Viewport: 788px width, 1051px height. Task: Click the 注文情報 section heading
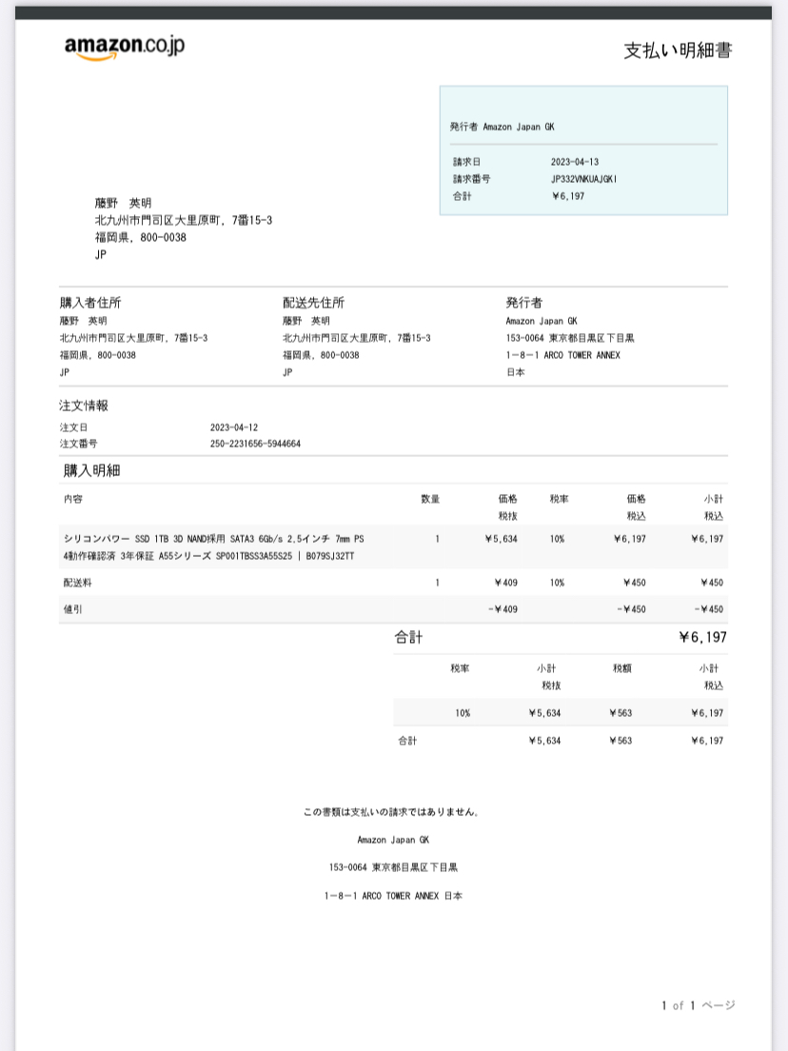click(84, 406)
